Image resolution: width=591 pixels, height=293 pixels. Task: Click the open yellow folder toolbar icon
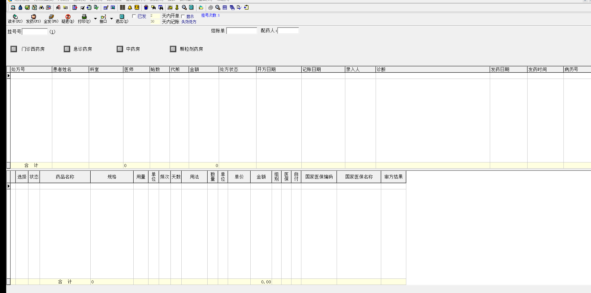(x=170, y=7)
